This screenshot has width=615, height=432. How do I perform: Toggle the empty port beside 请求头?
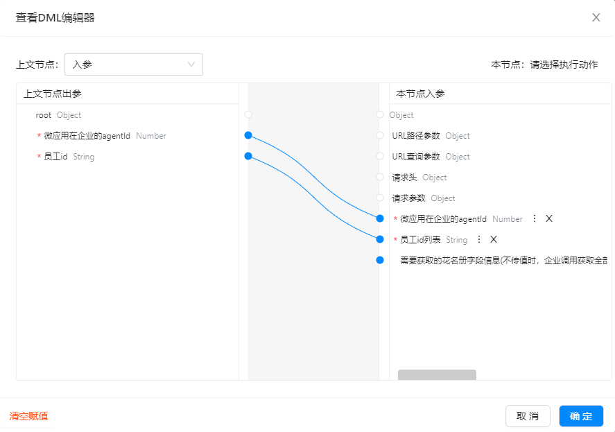tap(379, 177)
